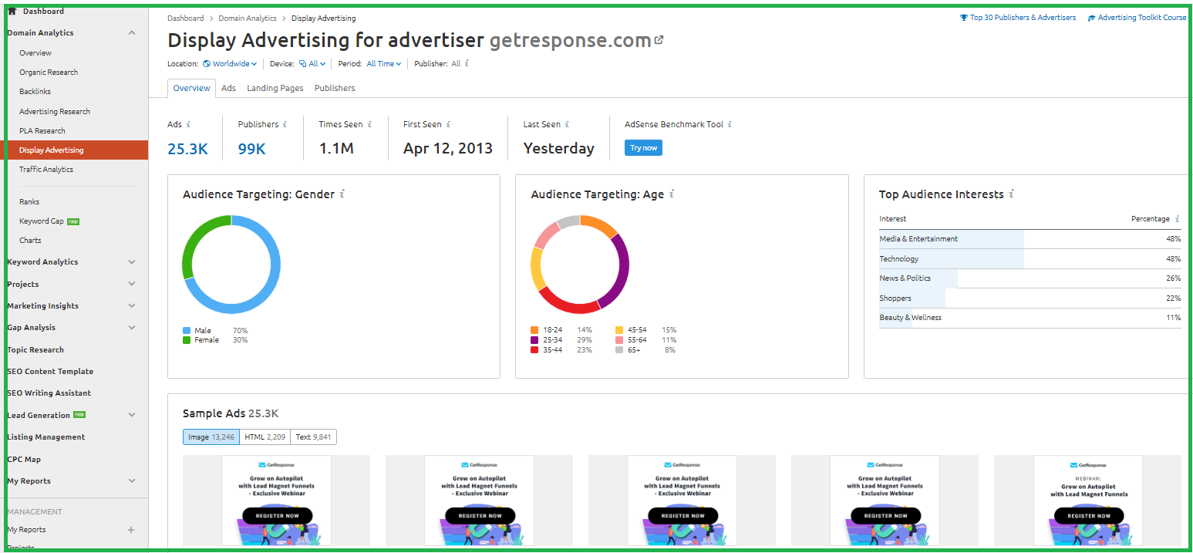
Task: Go to Domain Analytics in the breadcrumb
Action: click(x=248, y=18)
